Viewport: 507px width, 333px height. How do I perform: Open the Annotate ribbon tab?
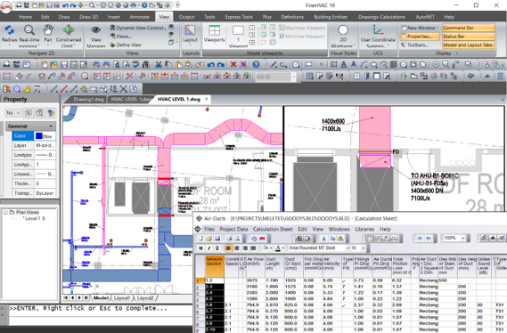tap(140, 17)
